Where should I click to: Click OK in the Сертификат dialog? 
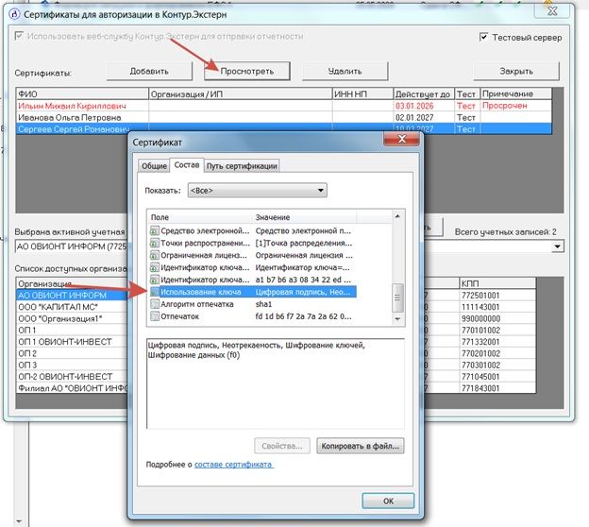coord(388,501)
